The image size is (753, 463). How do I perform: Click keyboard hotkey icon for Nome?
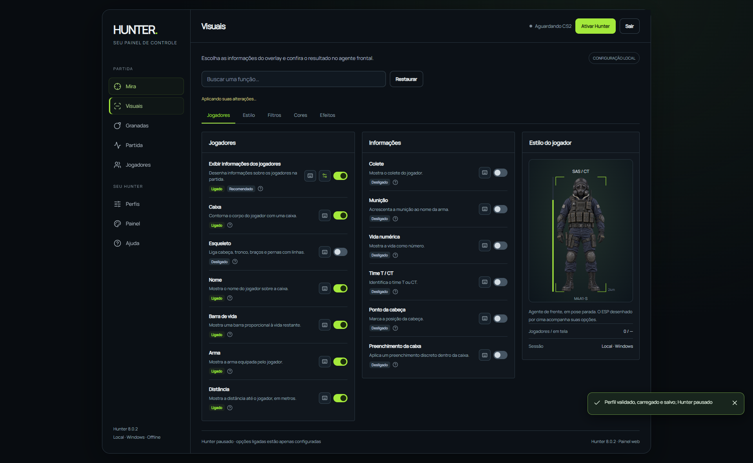tap(325, 288)
